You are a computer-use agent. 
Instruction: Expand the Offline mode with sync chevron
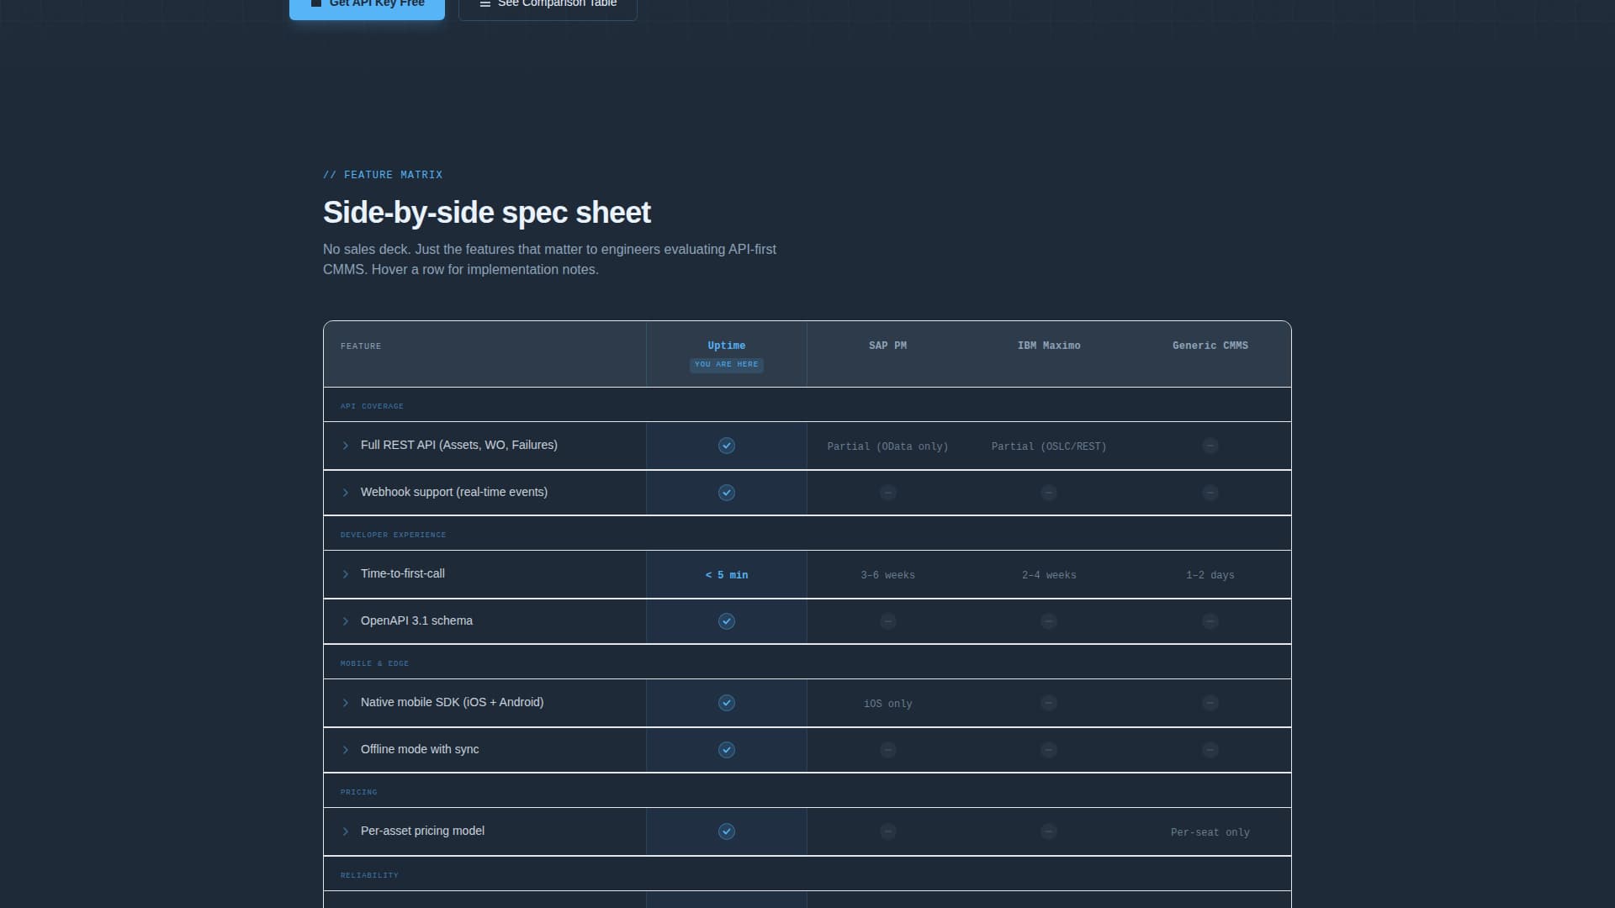click(345, 750)
